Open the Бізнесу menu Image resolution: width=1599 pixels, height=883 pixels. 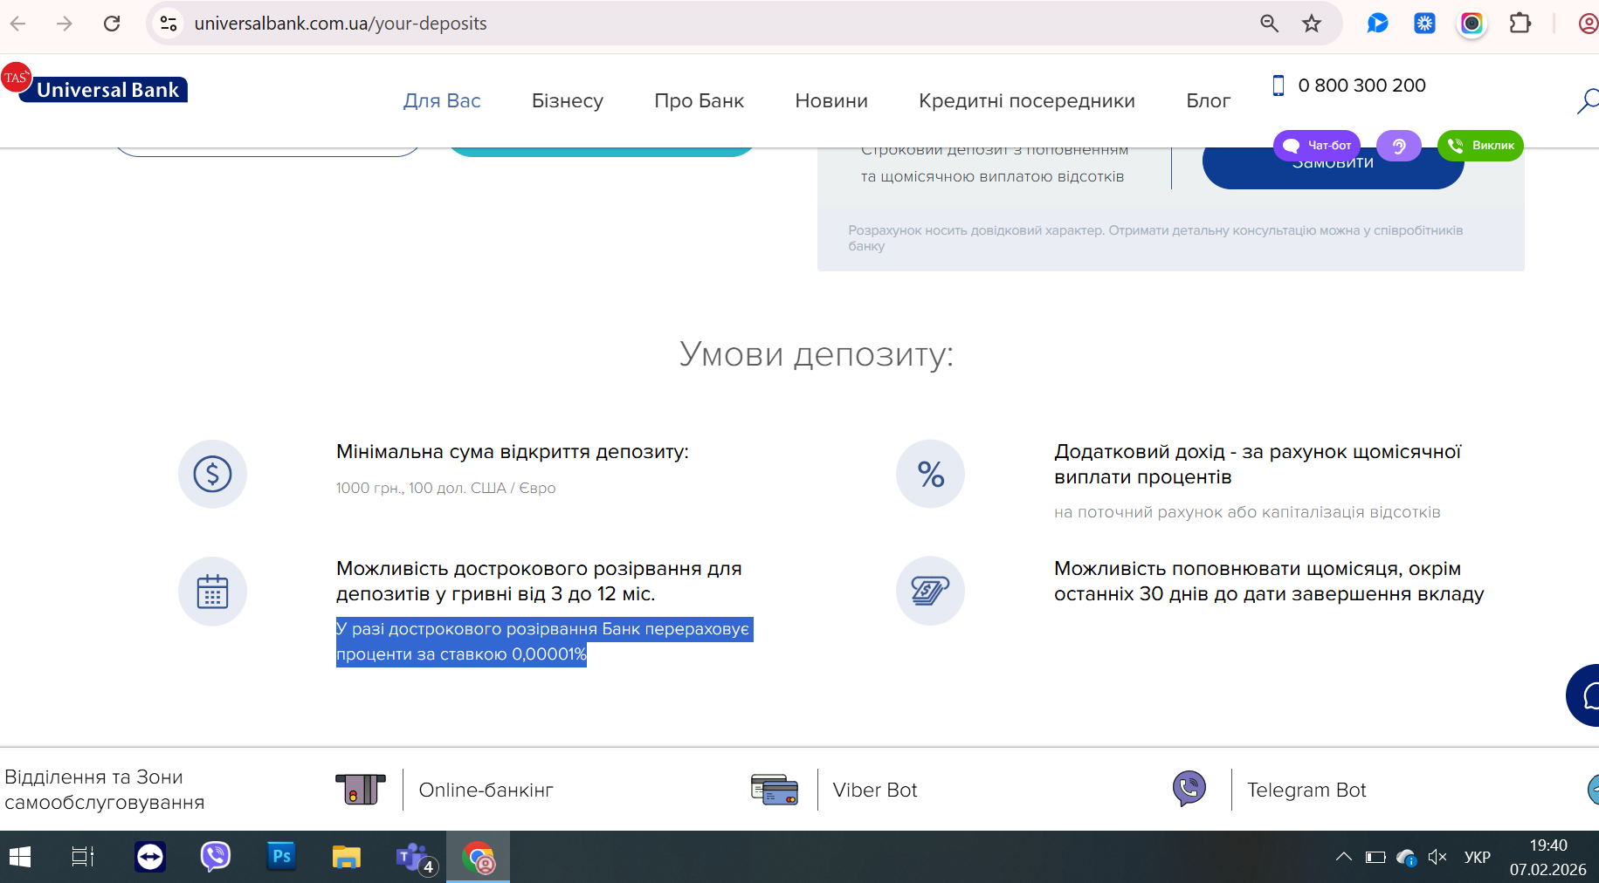[568, 100]
